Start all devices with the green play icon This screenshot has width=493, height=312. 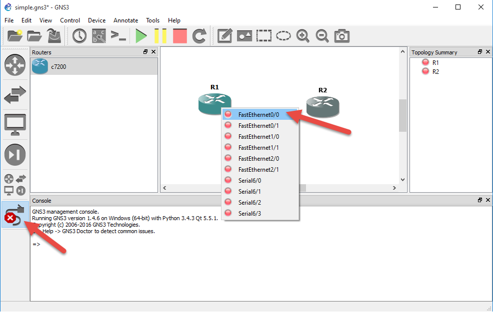pyautogui.click(x=141, y=35)
